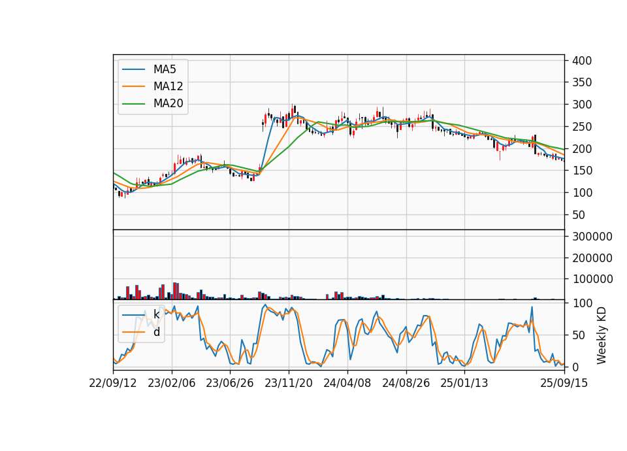627x451 pixels.
Task: Click the orange MA12 legend line
Action: click(133, 86)
